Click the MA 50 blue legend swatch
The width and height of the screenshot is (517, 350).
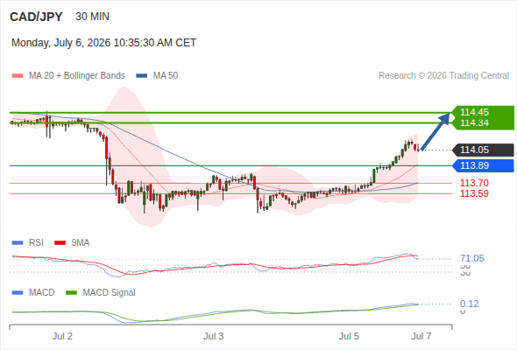pyautogui.click(x=142, y=76)
